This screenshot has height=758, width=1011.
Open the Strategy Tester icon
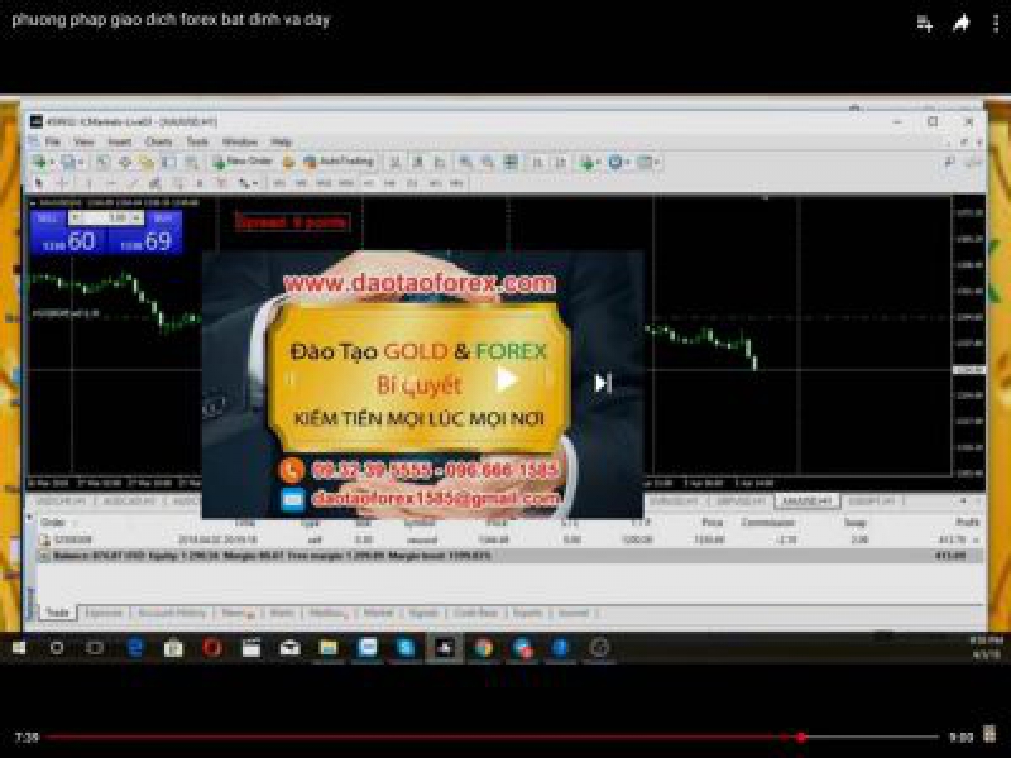192,162
